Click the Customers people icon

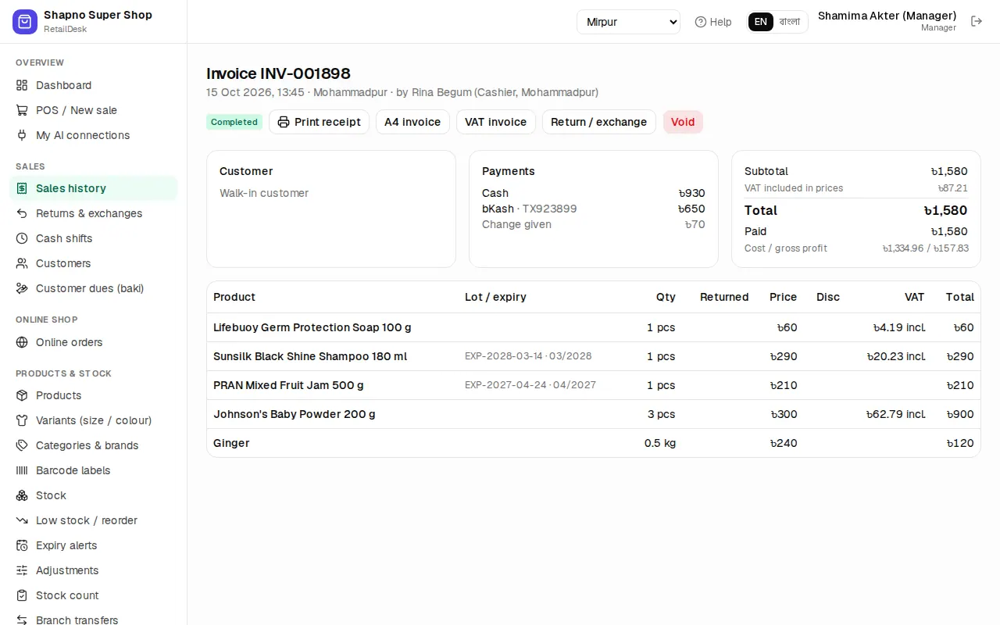[x=22, y=263]
